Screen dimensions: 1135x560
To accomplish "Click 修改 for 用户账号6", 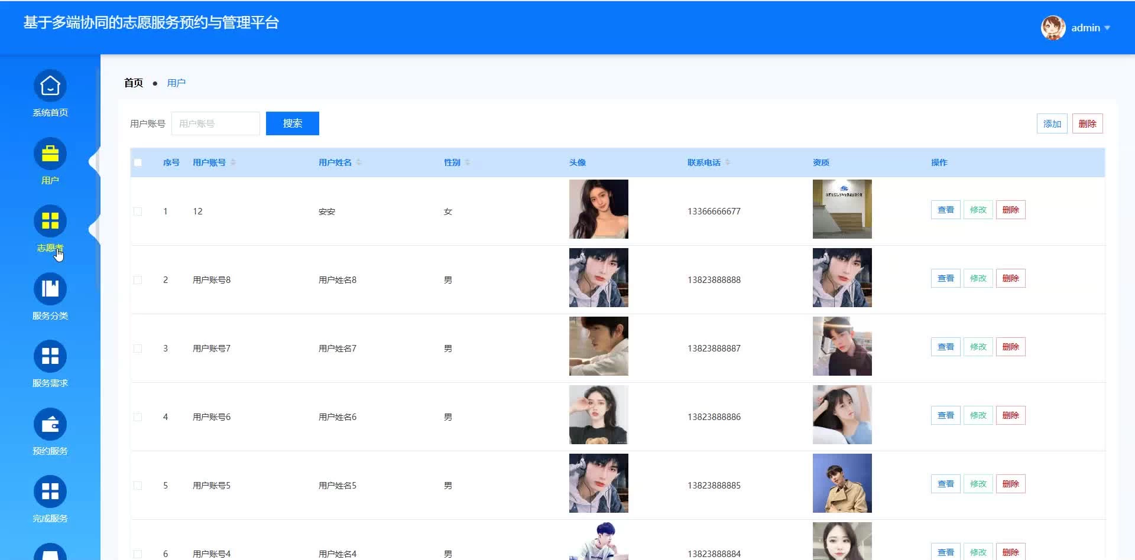I will (x=978, y=415).
